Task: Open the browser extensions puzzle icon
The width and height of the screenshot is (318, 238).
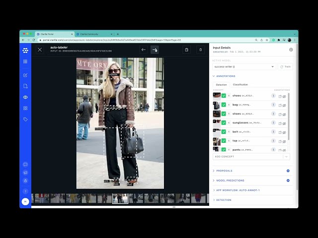Action: (x=279, y=40)
